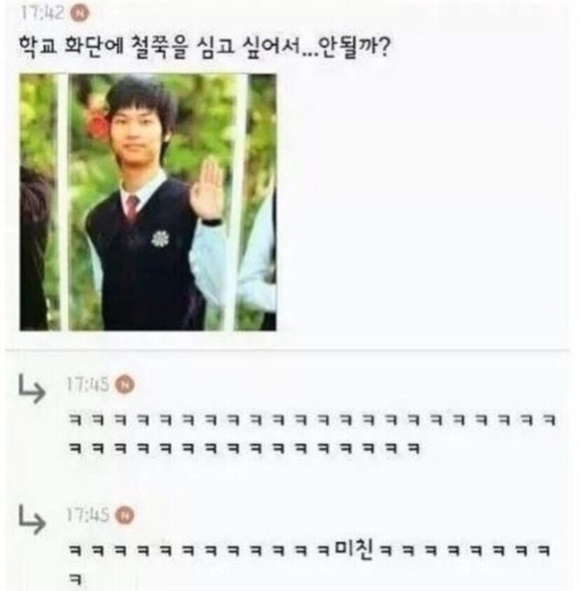Image resolution: width=581 pixels, height=591 pixels.
Task: Click the reply arrow of the second comment
Action: (x=32, y=520)
